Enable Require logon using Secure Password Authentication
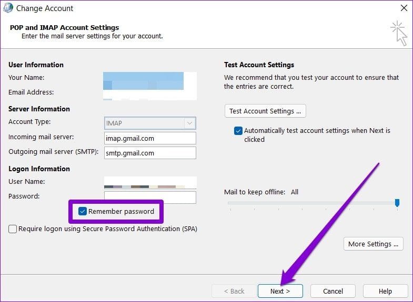This screenshot has height=302, width=413. point(13,228)
